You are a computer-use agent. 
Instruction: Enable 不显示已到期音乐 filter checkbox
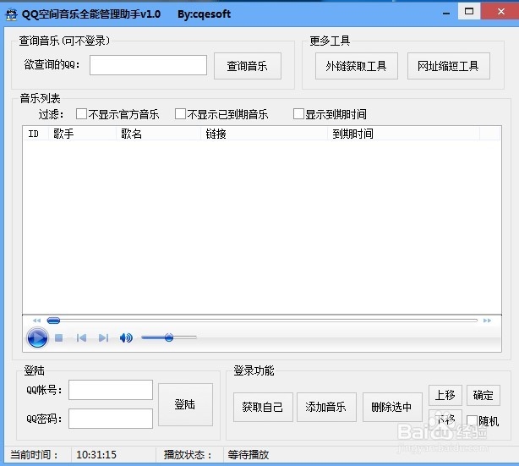coord(180,114)
